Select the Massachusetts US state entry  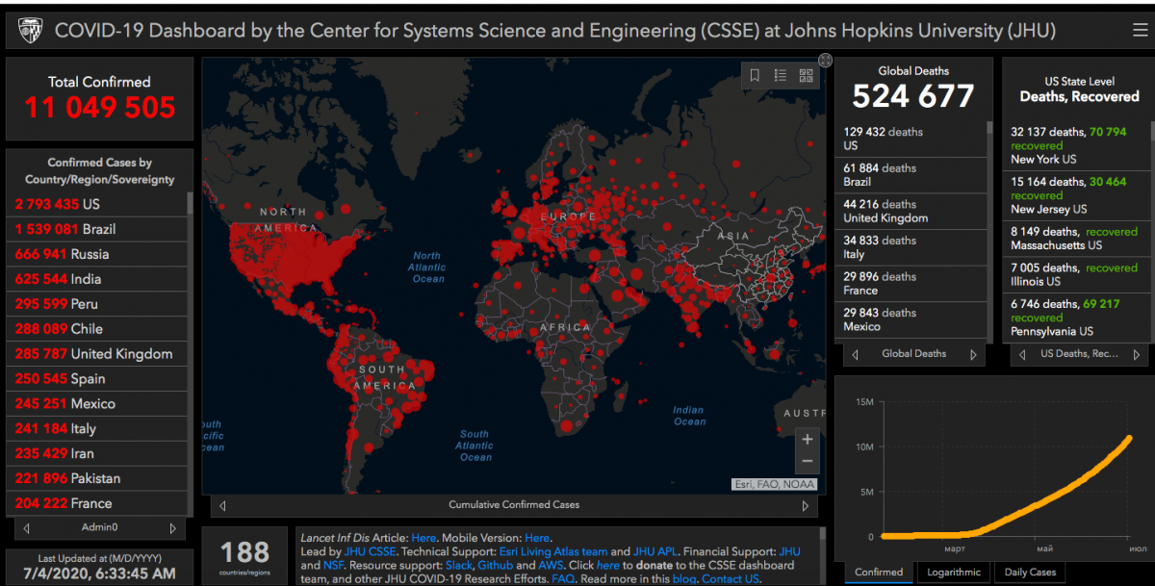(1075, 239)
